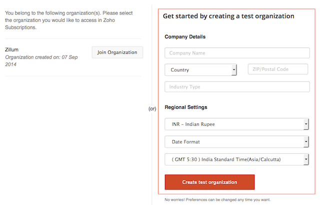
Task: Click the Create test organization button
Action: [x=209, y=182]
